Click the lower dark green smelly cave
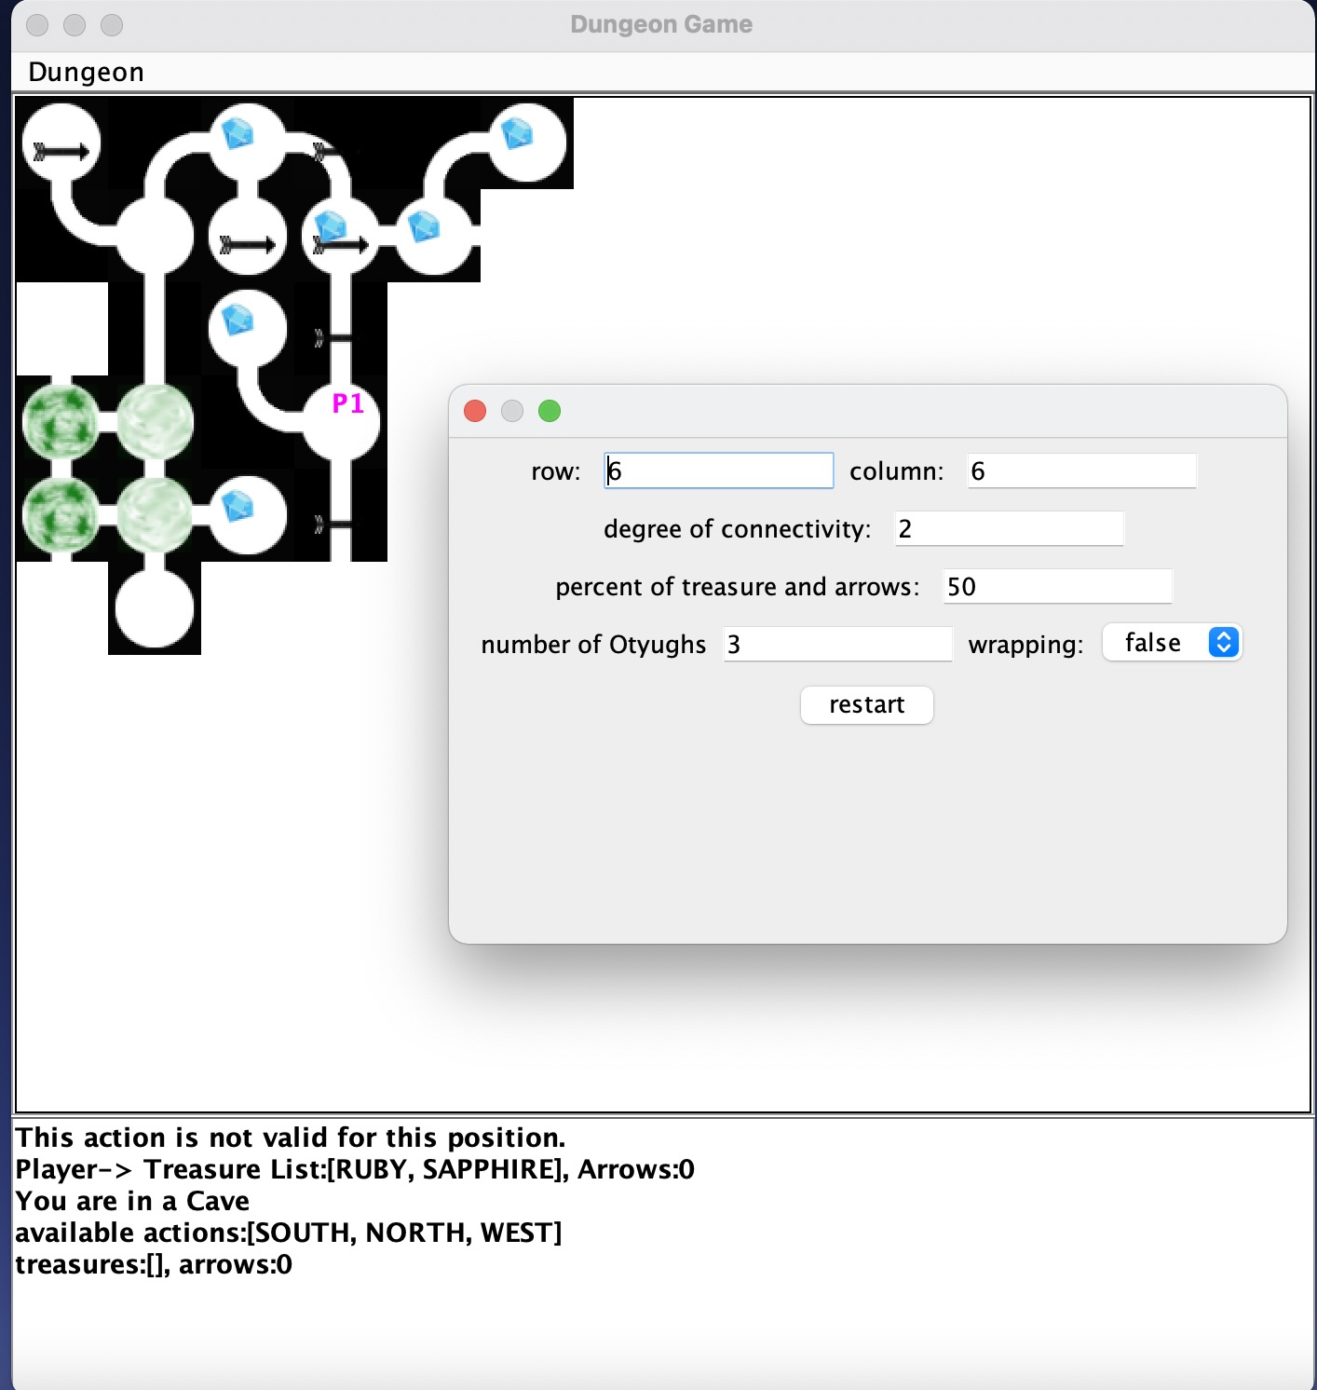 coord(61,515)
